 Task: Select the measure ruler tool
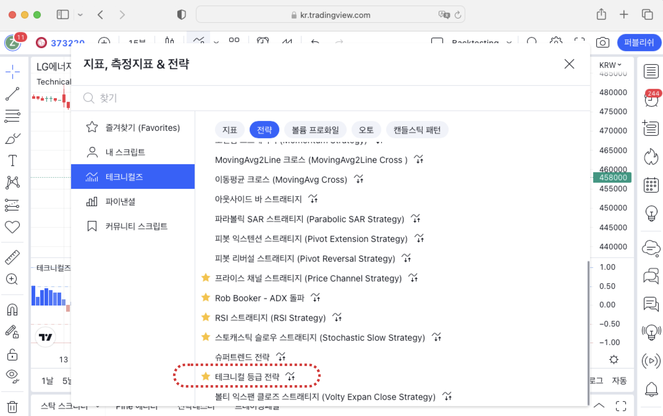[x=12, y=256]
